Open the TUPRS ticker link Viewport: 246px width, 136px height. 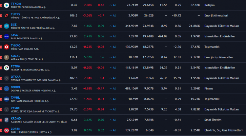point(15,14)
